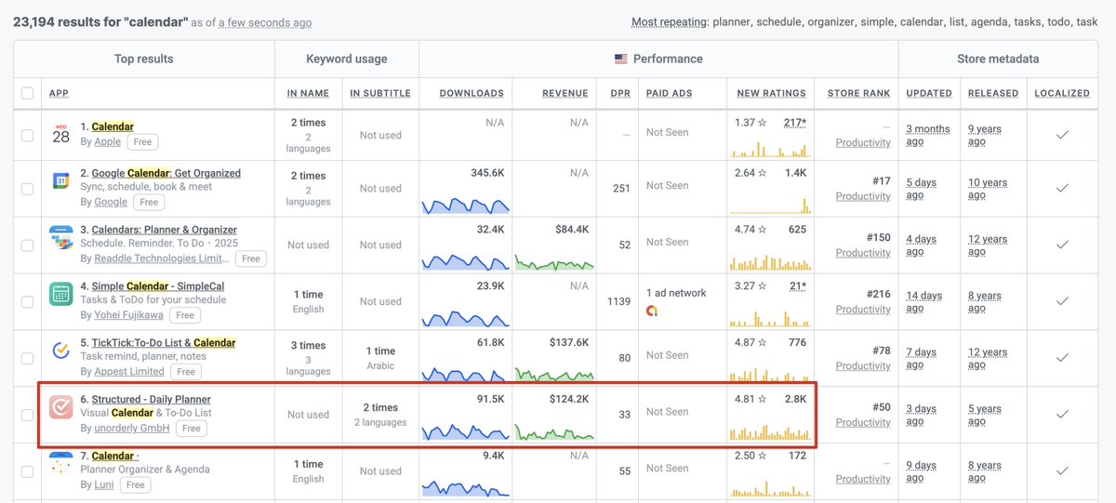This screenshot has height=503, width=1116.
Task: Open Productivity category for Google Calendar
Action: coord(863,196)
